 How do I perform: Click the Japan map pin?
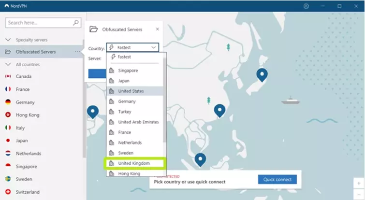coord(262,75)
